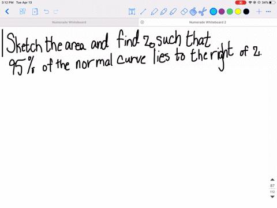The height and width of the screenshot is (208, 277).
Task: Choose the yellow ink color
Action: pos(238,12)
